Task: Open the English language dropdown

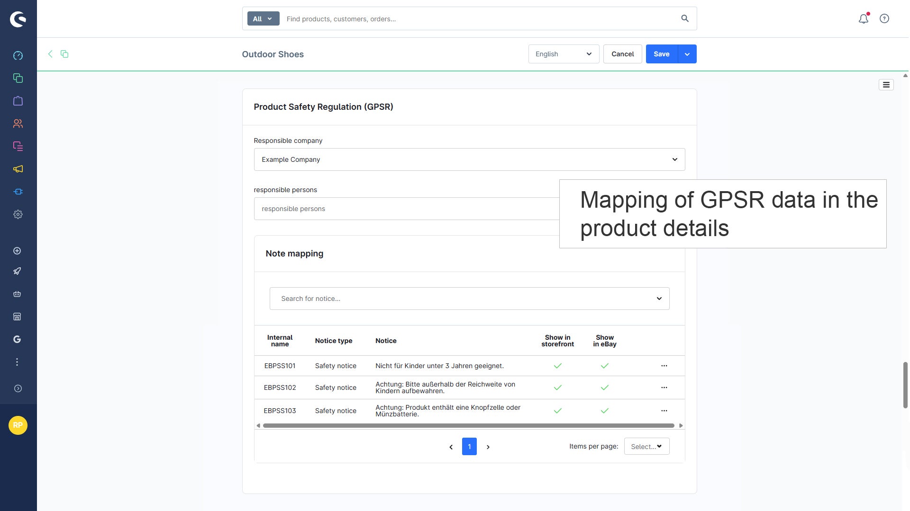Action: 564,54
